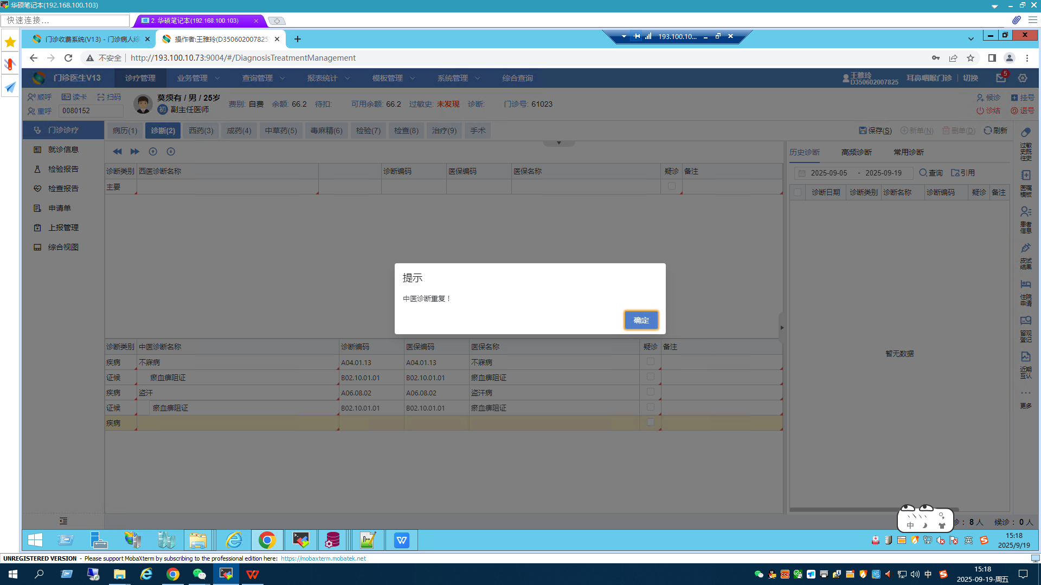Collapse right panel with side arrow handle

point(781,328)
